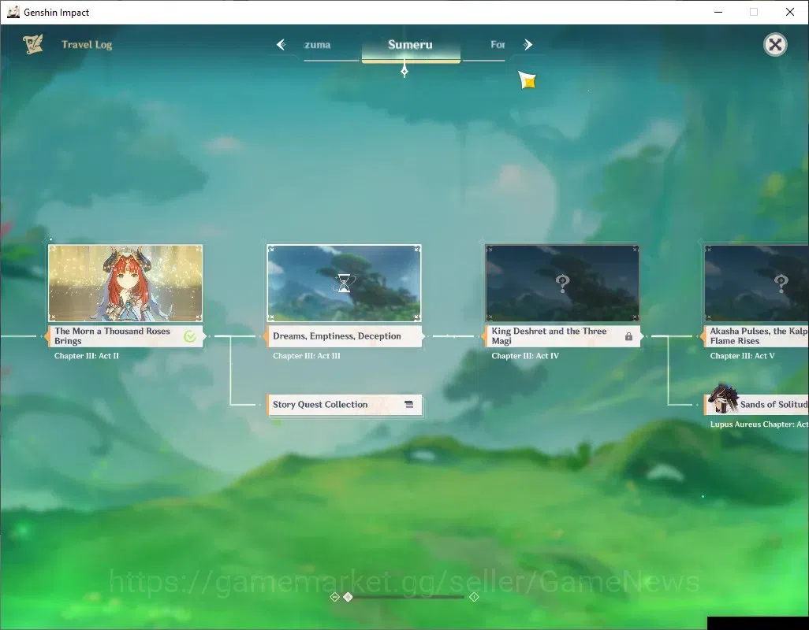Image resolution: width=809 pixels, height=630 pixels.
Task: Open Akasha Pulses, the Kalpa Flame Rises quest
Action: pos(756,336)
